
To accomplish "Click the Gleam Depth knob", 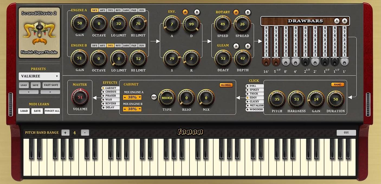I will click(243, 58).
